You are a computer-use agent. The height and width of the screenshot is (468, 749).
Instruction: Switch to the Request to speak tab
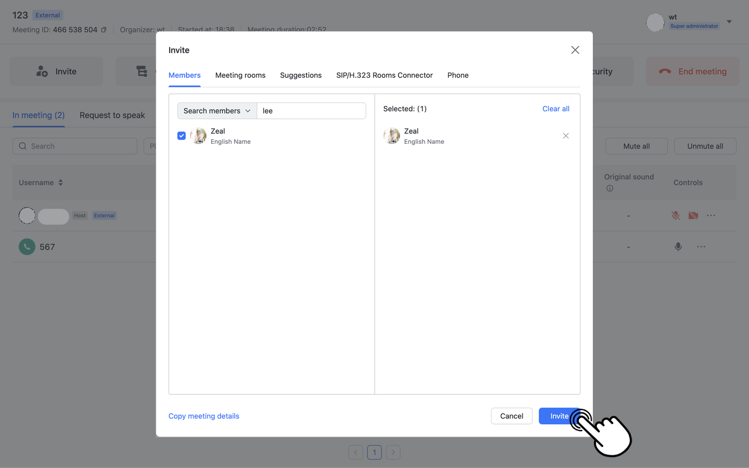coord(112,115)
